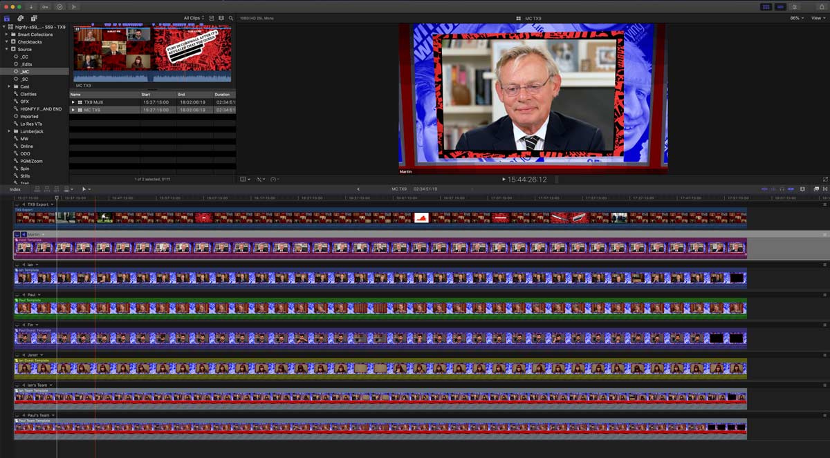Sort the browser by End column
830x458 pixels.
pyautogui.click(x=194, y=94)
